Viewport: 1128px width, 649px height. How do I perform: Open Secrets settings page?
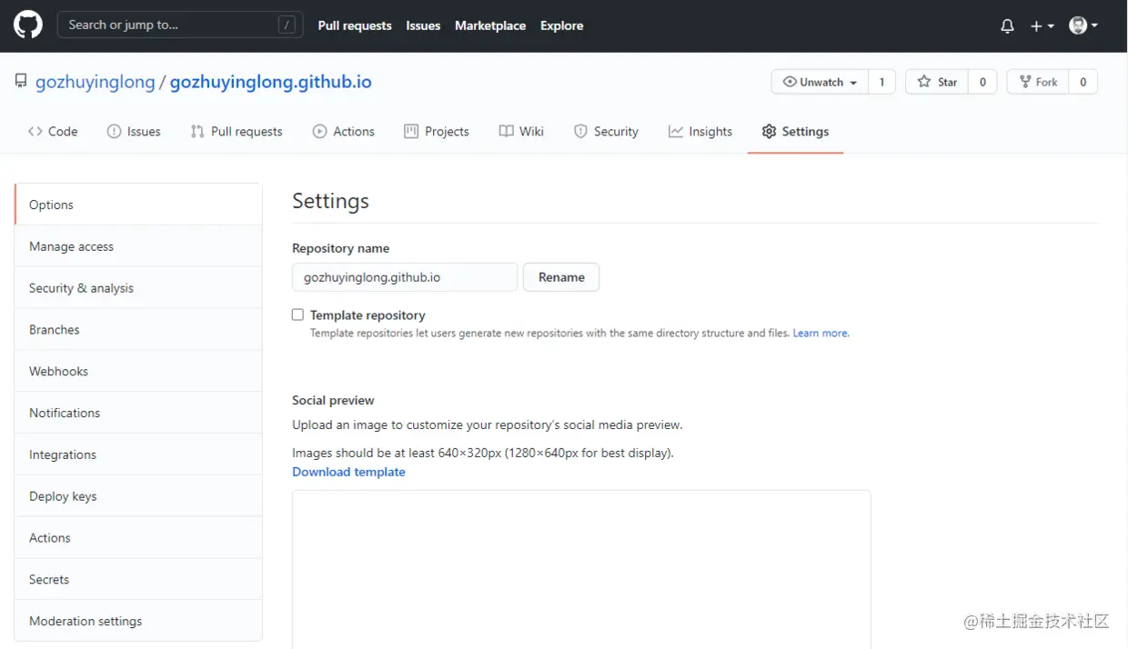pyautogui.click(x=138, y=579)
